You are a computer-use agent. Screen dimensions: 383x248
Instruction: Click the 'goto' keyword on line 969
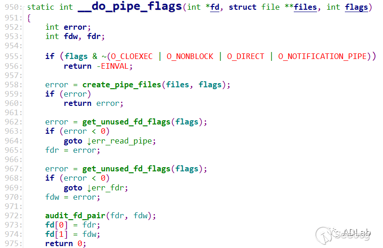pyautogui.click(x=73, y=188)
